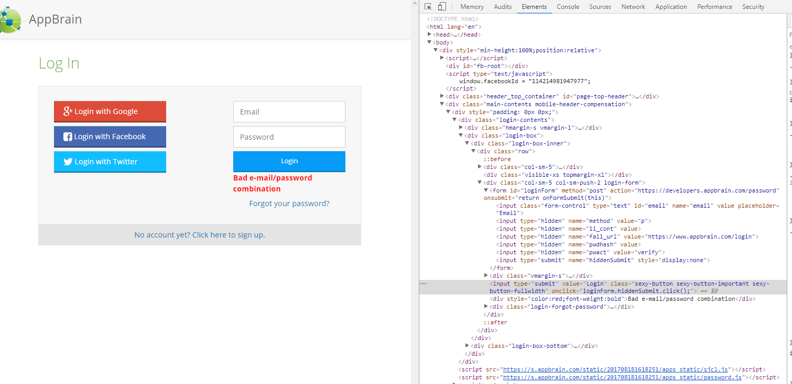
Task: Click the ::before pseudo-element line
Action: click(x=497, y=159)
